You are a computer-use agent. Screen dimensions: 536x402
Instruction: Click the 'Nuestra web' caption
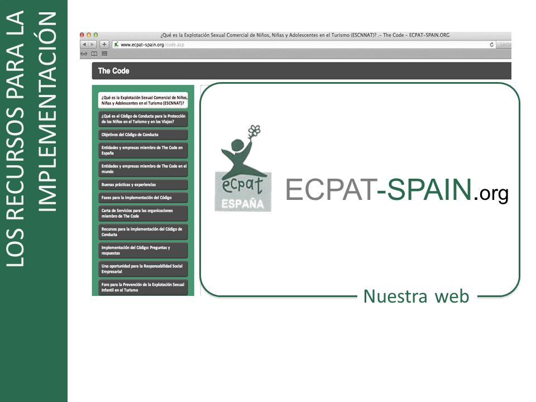coord(416,296)
